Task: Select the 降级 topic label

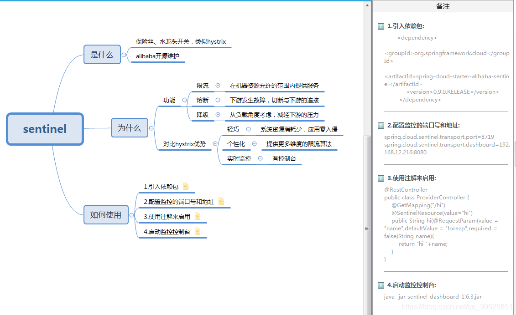Action: [x=203, y=115]
